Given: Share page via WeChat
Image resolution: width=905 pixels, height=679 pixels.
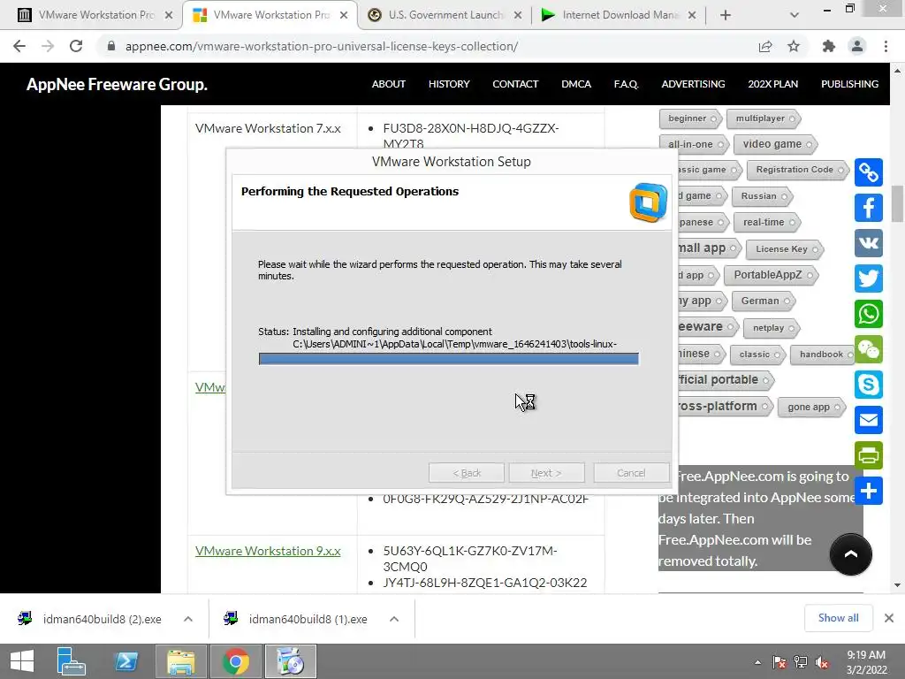Looking at the screenshot, I should coord(869,349).
